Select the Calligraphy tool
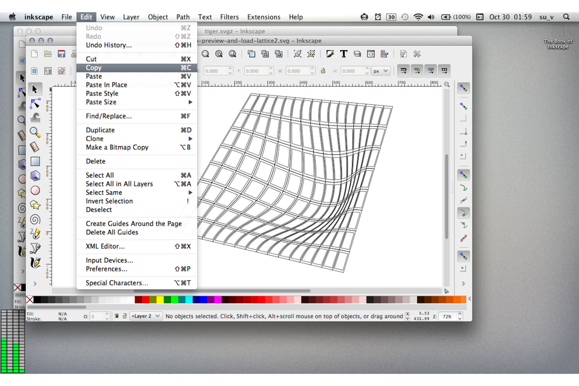 (35, 263)
